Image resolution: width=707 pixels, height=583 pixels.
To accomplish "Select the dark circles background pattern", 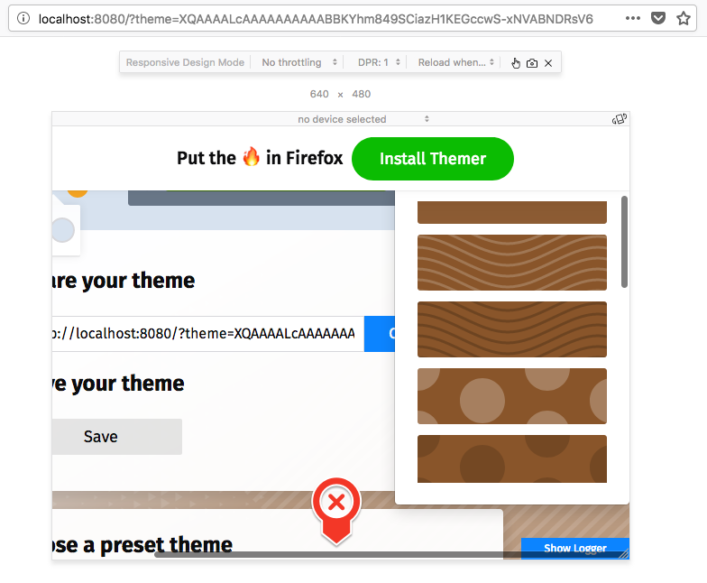I will pyautogui.click(x=512, y=458).
